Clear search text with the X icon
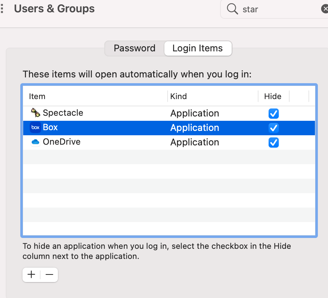328x298 pixels. coord(324,9)
